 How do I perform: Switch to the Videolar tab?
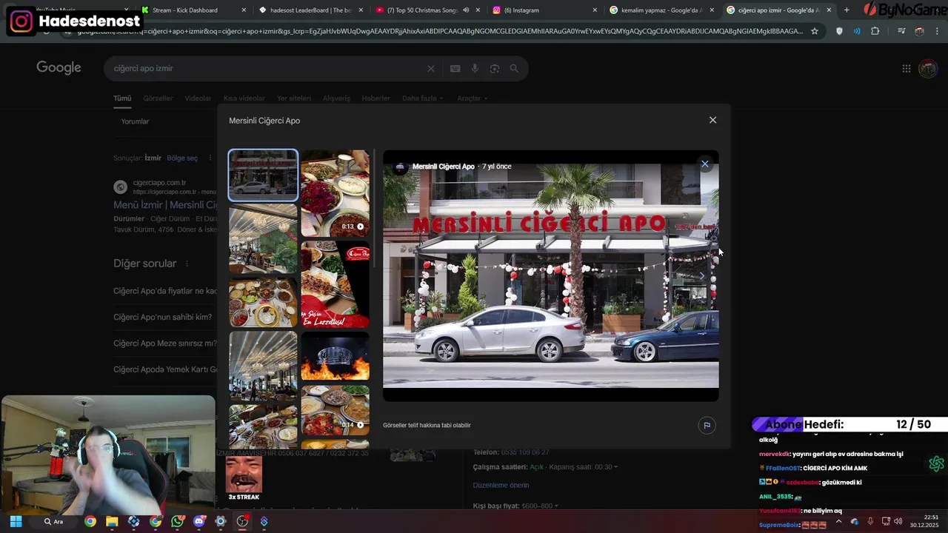pos(198,98)
